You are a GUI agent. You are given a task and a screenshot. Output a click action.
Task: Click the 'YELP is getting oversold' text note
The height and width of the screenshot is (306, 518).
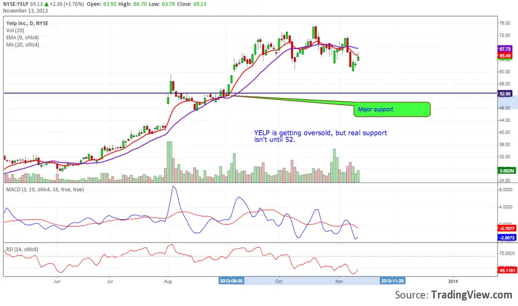(320, 136)
